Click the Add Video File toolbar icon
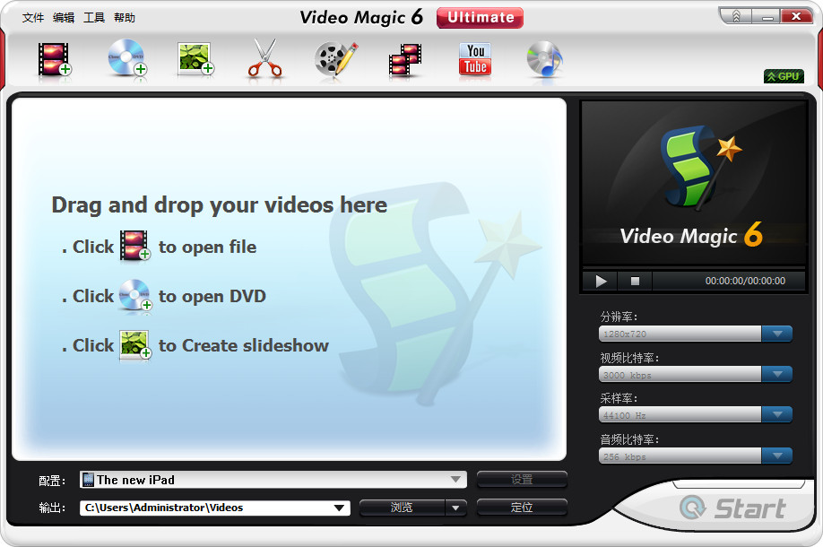Screen dimensions: 823x547 click(x=55, y=59)
